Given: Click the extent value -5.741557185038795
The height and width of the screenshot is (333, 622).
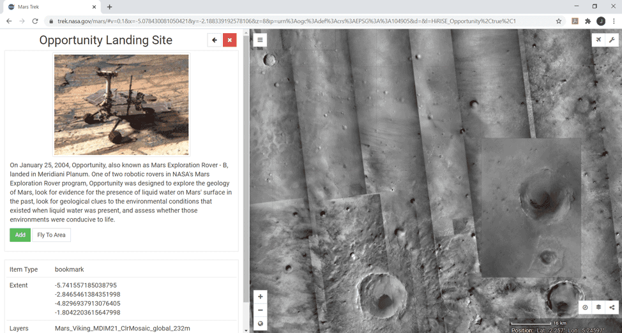Looking at the screenshot, I should [86, 285].
